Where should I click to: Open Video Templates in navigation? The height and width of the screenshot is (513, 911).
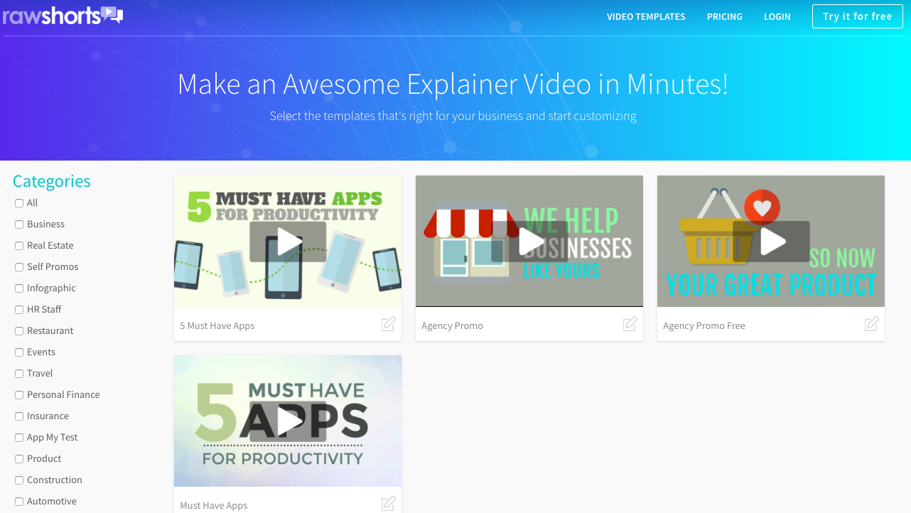(646, 16)
